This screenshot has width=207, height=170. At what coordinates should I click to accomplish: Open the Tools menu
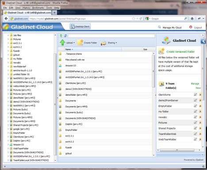coord(49,8)
